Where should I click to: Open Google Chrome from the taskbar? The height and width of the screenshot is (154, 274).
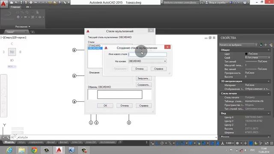pos(34,150)
